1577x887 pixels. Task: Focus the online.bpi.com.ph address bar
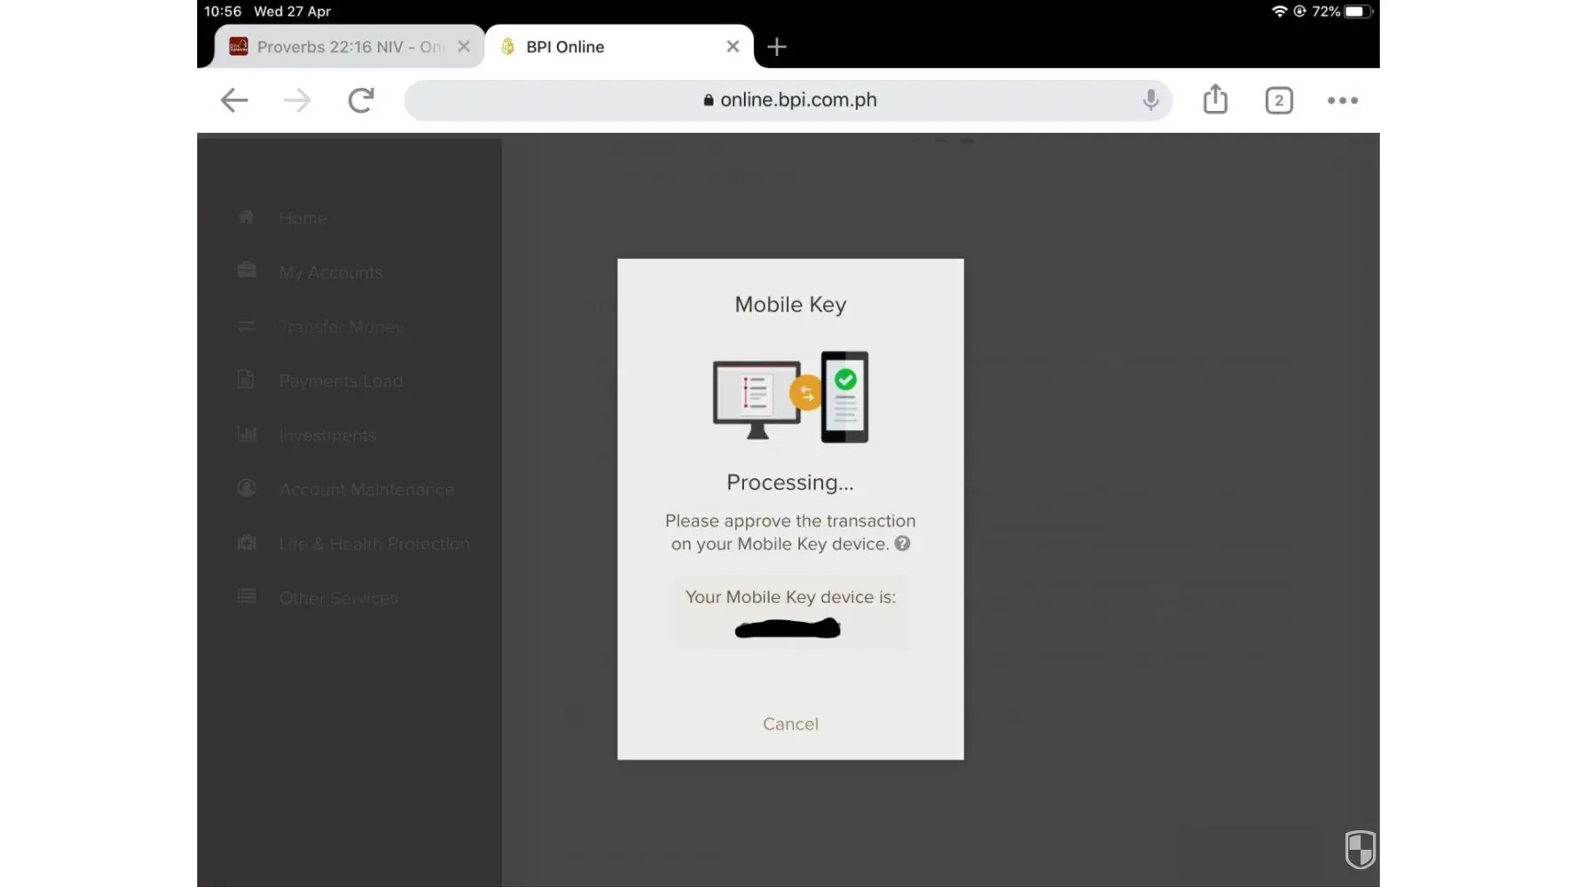(788, 100)
